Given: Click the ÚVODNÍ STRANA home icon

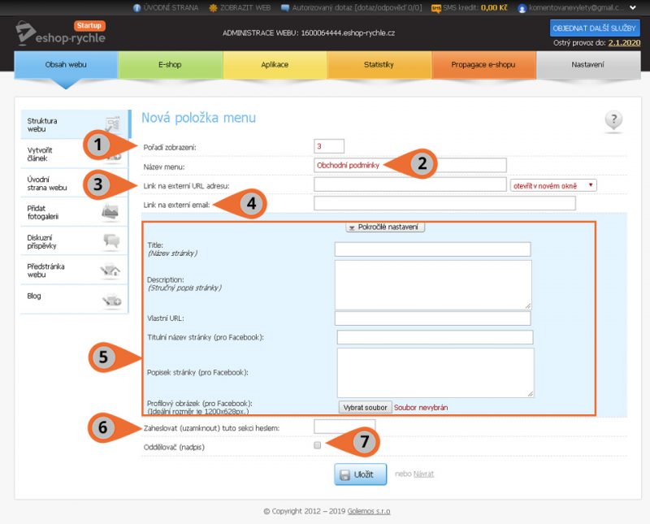Looking at the screenshot, I should pyautogui.click(x=136, y=7).
